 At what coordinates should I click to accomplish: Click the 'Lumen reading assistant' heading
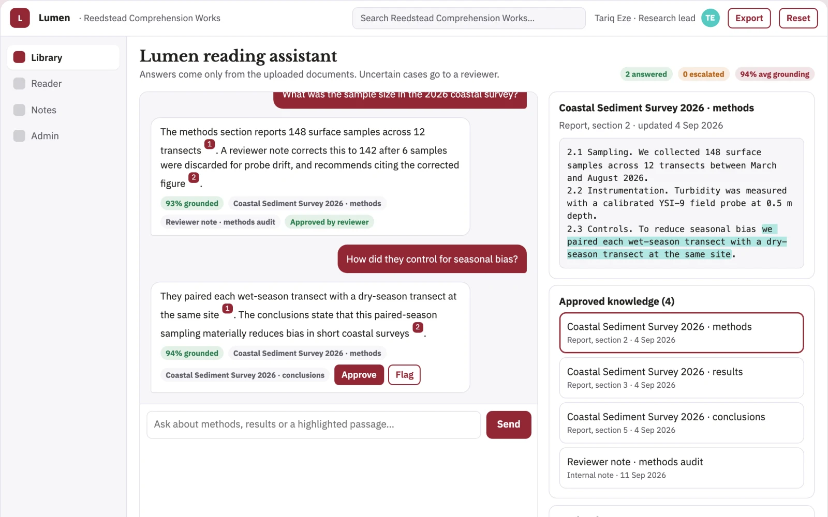point(238,56)
